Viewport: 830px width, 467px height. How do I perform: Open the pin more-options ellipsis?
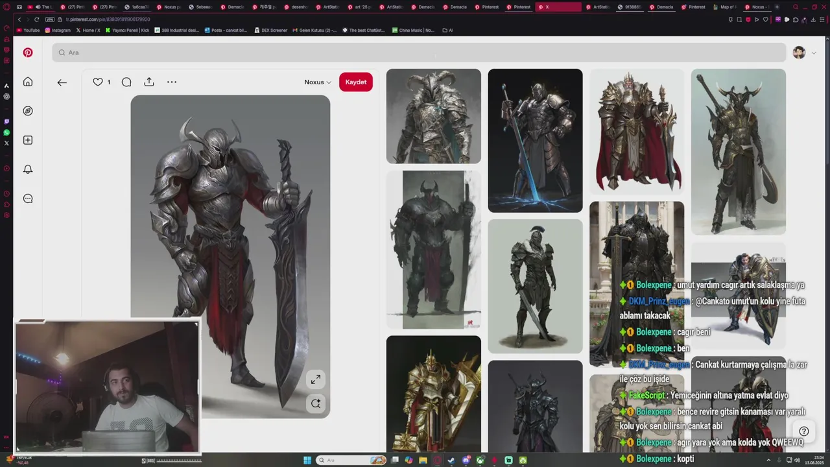tap(172, 82)
